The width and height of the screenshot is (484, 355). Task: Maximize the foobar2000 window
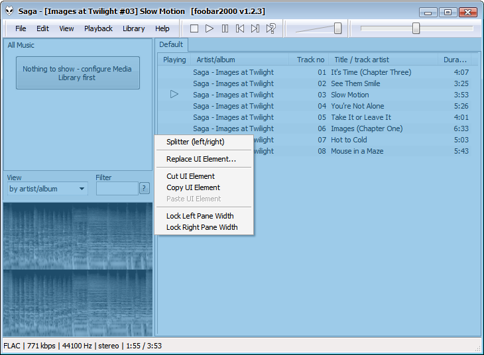click(448, 13)
